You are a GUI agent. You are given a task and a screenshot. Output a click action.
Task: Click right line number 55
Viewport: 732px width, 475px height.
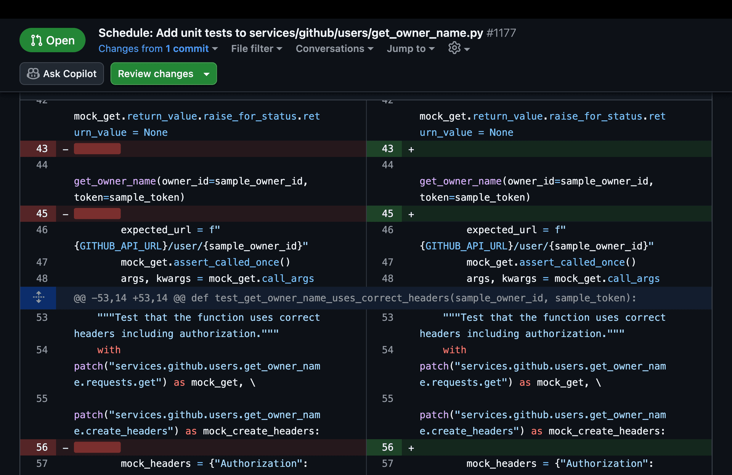click(387, 398)
